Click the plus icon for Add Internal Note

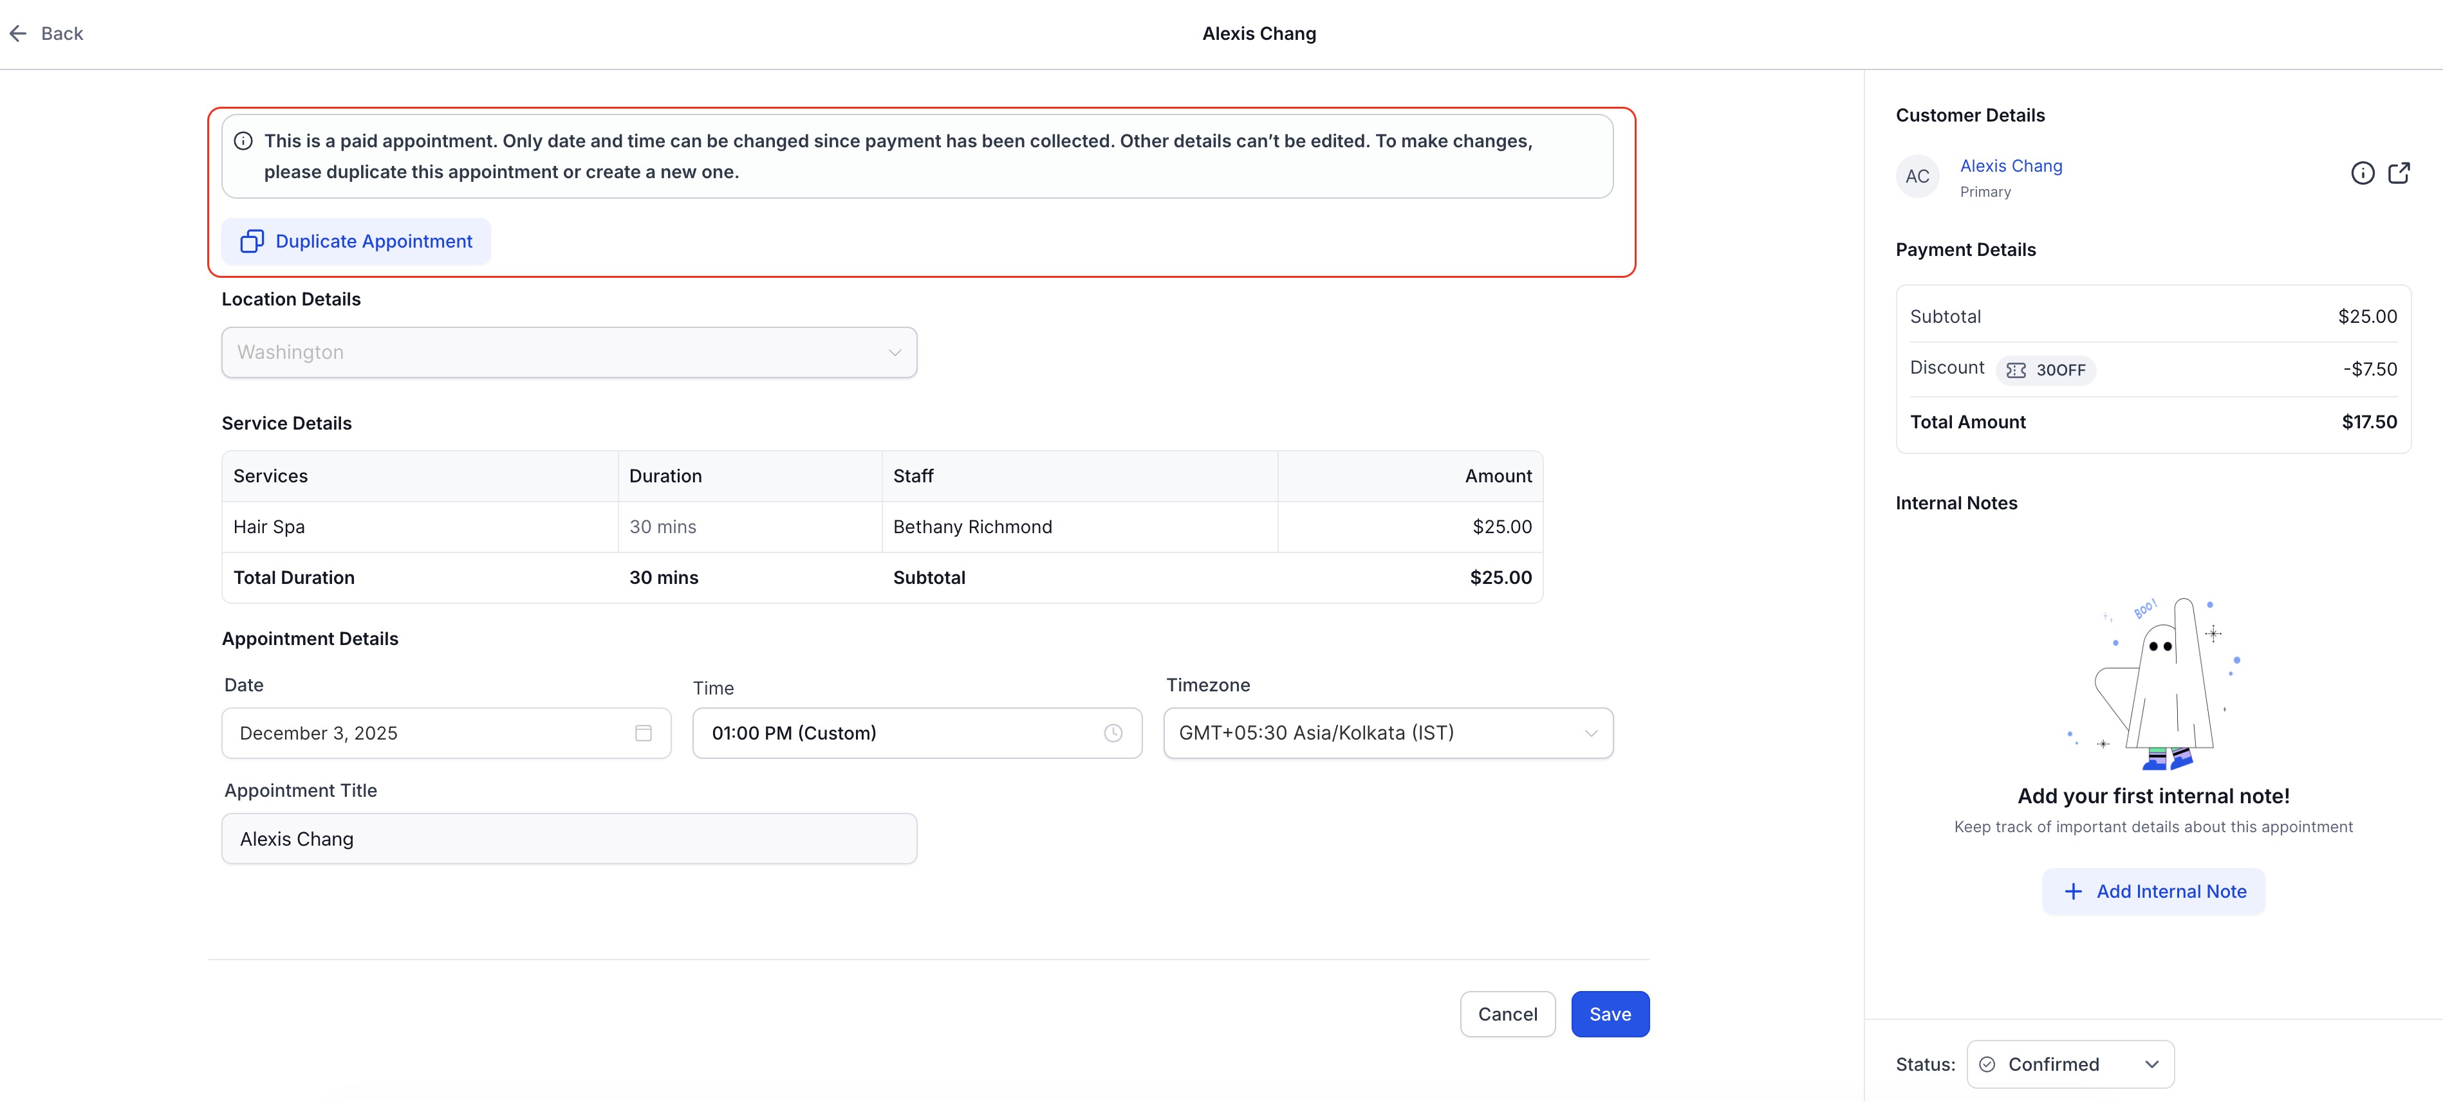[2073, 891]
